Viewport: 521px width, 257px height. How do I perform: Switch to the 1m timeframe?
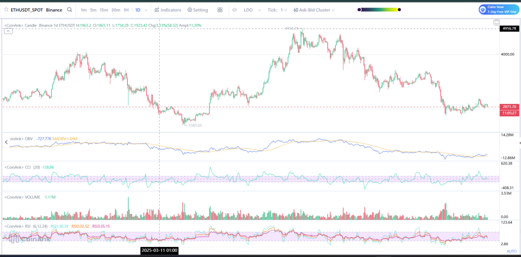[x=84, y=10]
